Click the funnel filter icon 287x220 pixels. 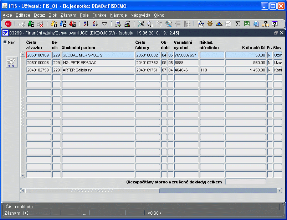tap(104, 24)
